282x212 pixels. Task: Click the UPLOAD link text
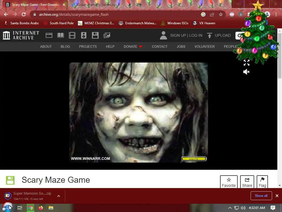coord(223,35)
